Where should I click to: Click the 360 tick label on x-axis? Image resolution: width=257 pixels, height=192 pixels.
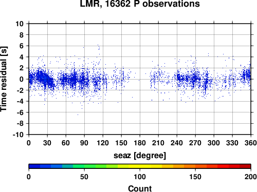[x=250, y=143]
